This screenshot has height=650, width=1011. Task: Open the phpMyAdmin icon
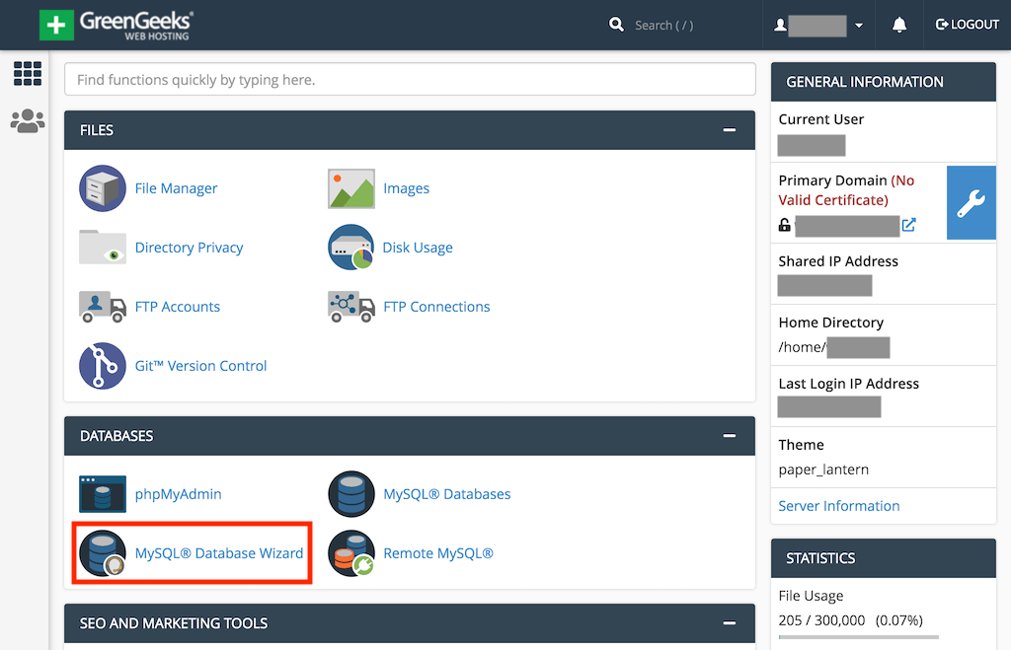tap(103, 494)
